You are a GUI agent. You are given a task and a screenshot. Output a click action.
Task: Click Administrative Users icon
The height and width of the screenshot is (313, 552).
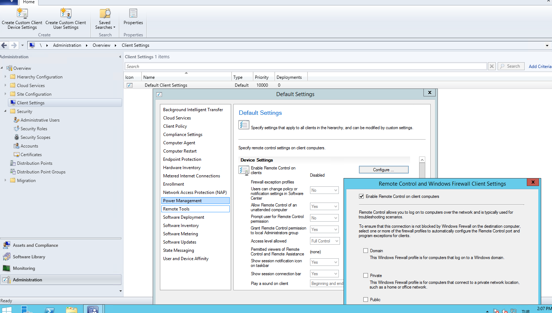click(17, 120)
